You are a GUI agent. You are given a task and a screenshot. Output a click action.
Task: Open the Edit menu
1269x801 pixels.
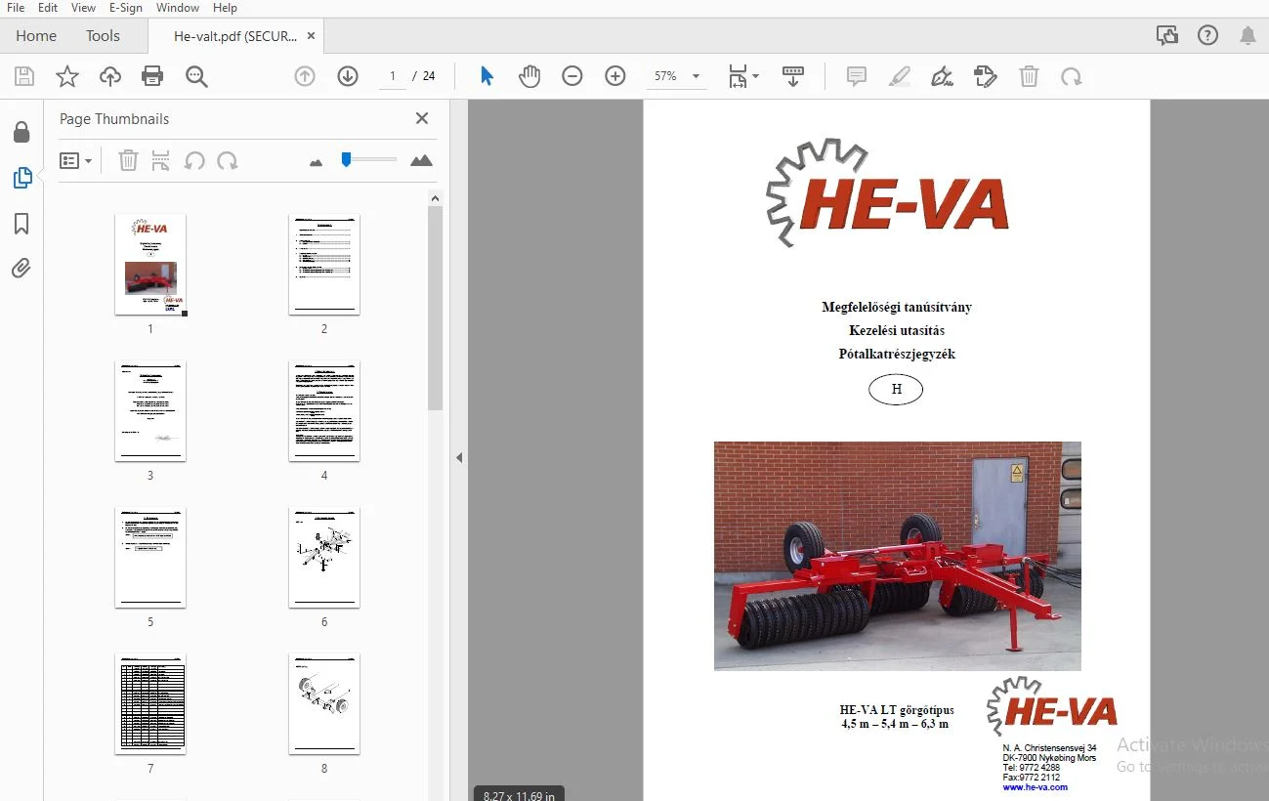[48, 8]
